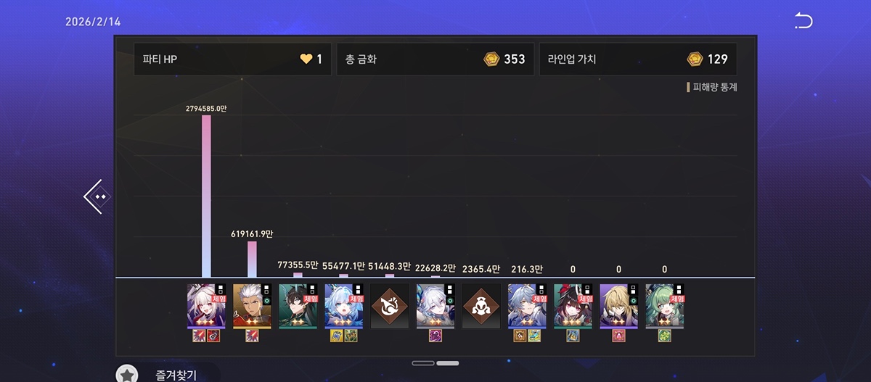Select the green-haired character portrait at far right
This screenshot has height=382, width=871.
coord(664,306)
